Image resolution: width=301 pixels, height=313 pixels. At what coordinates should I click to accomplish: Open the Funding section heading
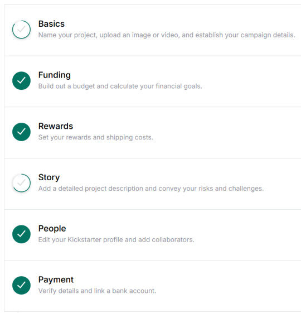coord(55,75)
